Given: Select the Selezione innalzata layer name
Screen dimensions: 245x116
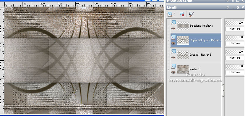Looking at the screenshot, I should (201, 25).
